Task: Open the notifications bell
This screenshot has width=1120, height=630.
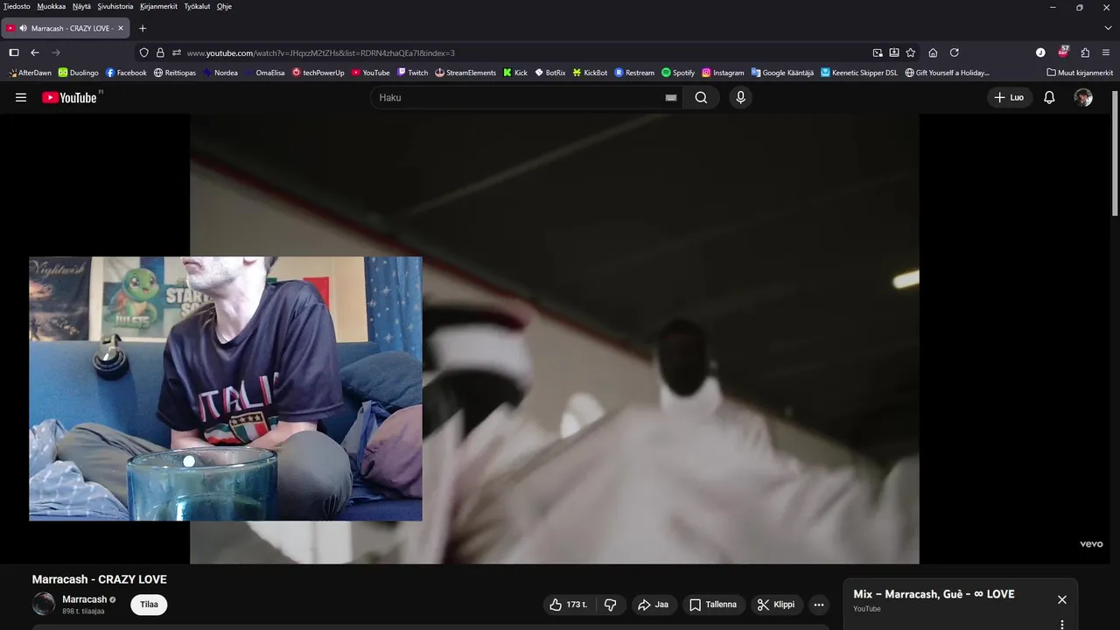Action: [x=1049, y=97]
